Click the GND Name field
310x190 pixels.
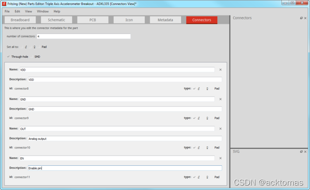[117, 99]
